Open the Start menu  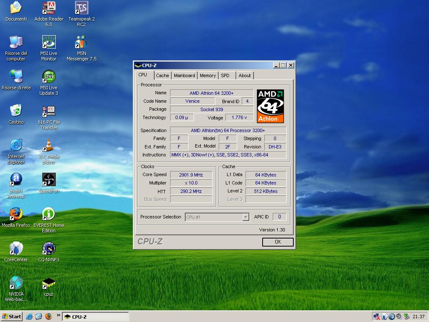click(x=11, y=317)
